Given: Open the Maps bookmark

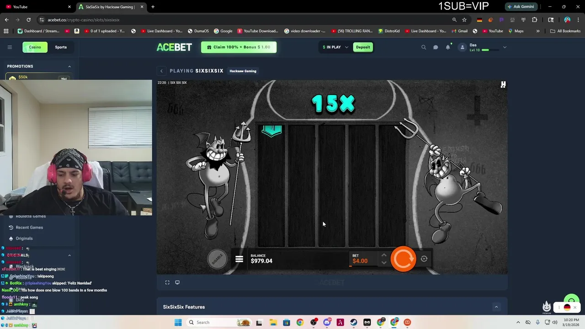Looking at the screenshot, I should click(515, 31).
